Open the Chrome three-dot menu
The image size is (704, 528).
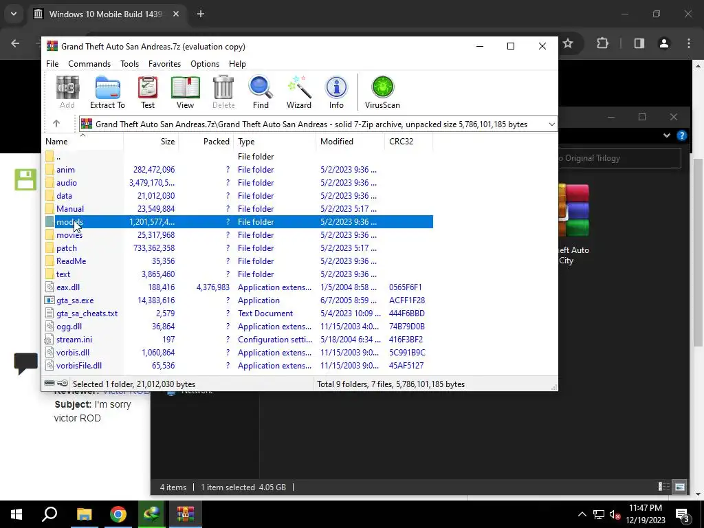(x=689, y=43)
